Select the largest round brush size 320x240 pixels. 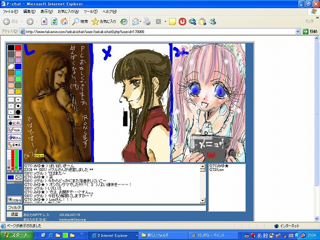[18, 112]
